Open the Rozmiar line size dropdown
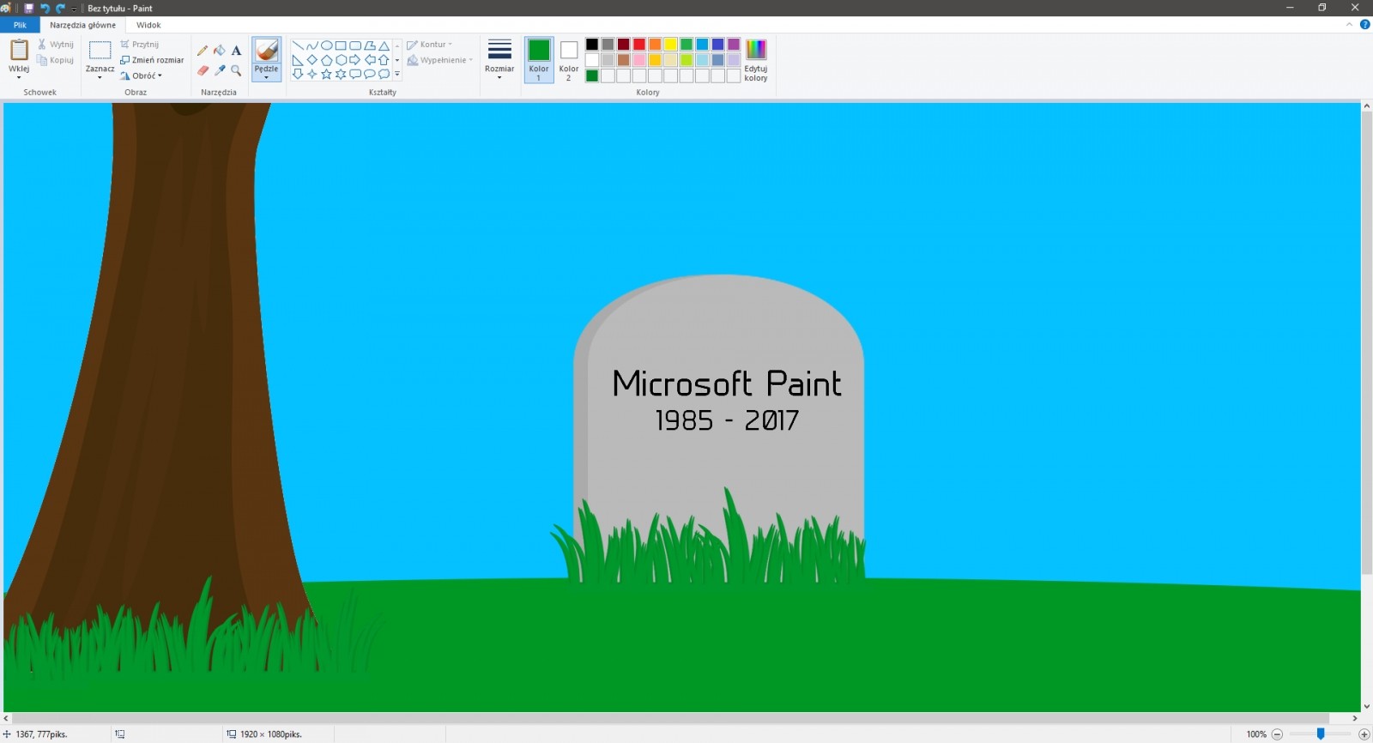 tap(499, 60)
